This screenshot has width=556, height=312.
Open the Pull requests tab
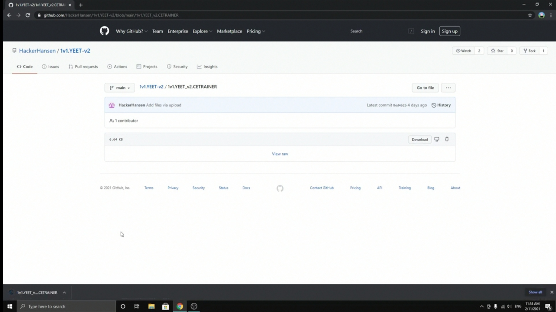click(83, 67)
